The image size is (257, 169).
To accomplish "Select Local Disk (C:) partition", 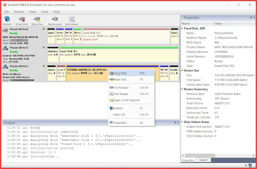I will click(126, 36).
